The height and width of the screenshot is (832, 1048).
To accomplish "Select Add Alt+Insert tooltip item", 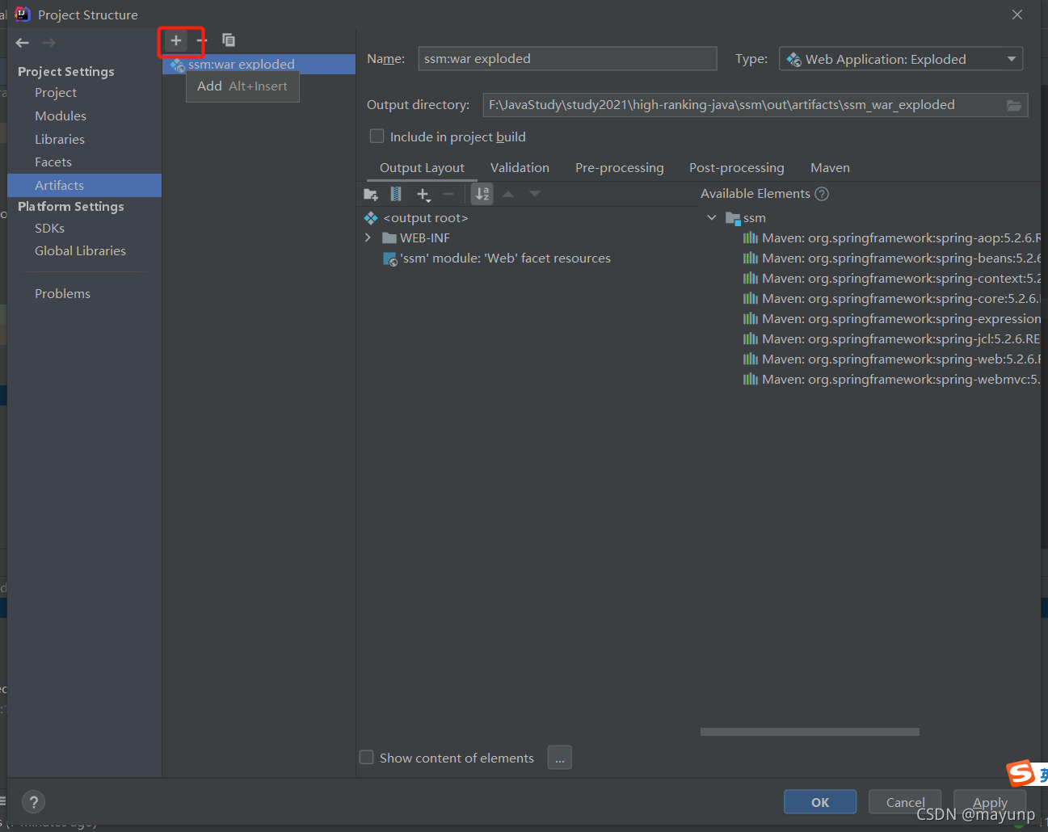I will coord(242,86).
